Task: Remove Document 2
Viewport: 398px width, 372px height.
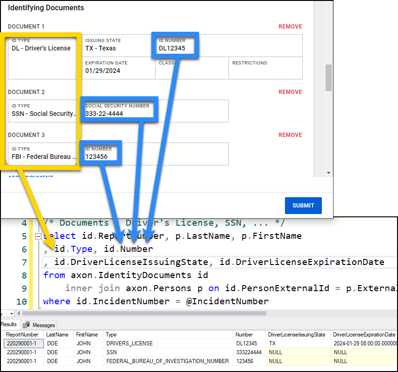Action: point(290,92)
